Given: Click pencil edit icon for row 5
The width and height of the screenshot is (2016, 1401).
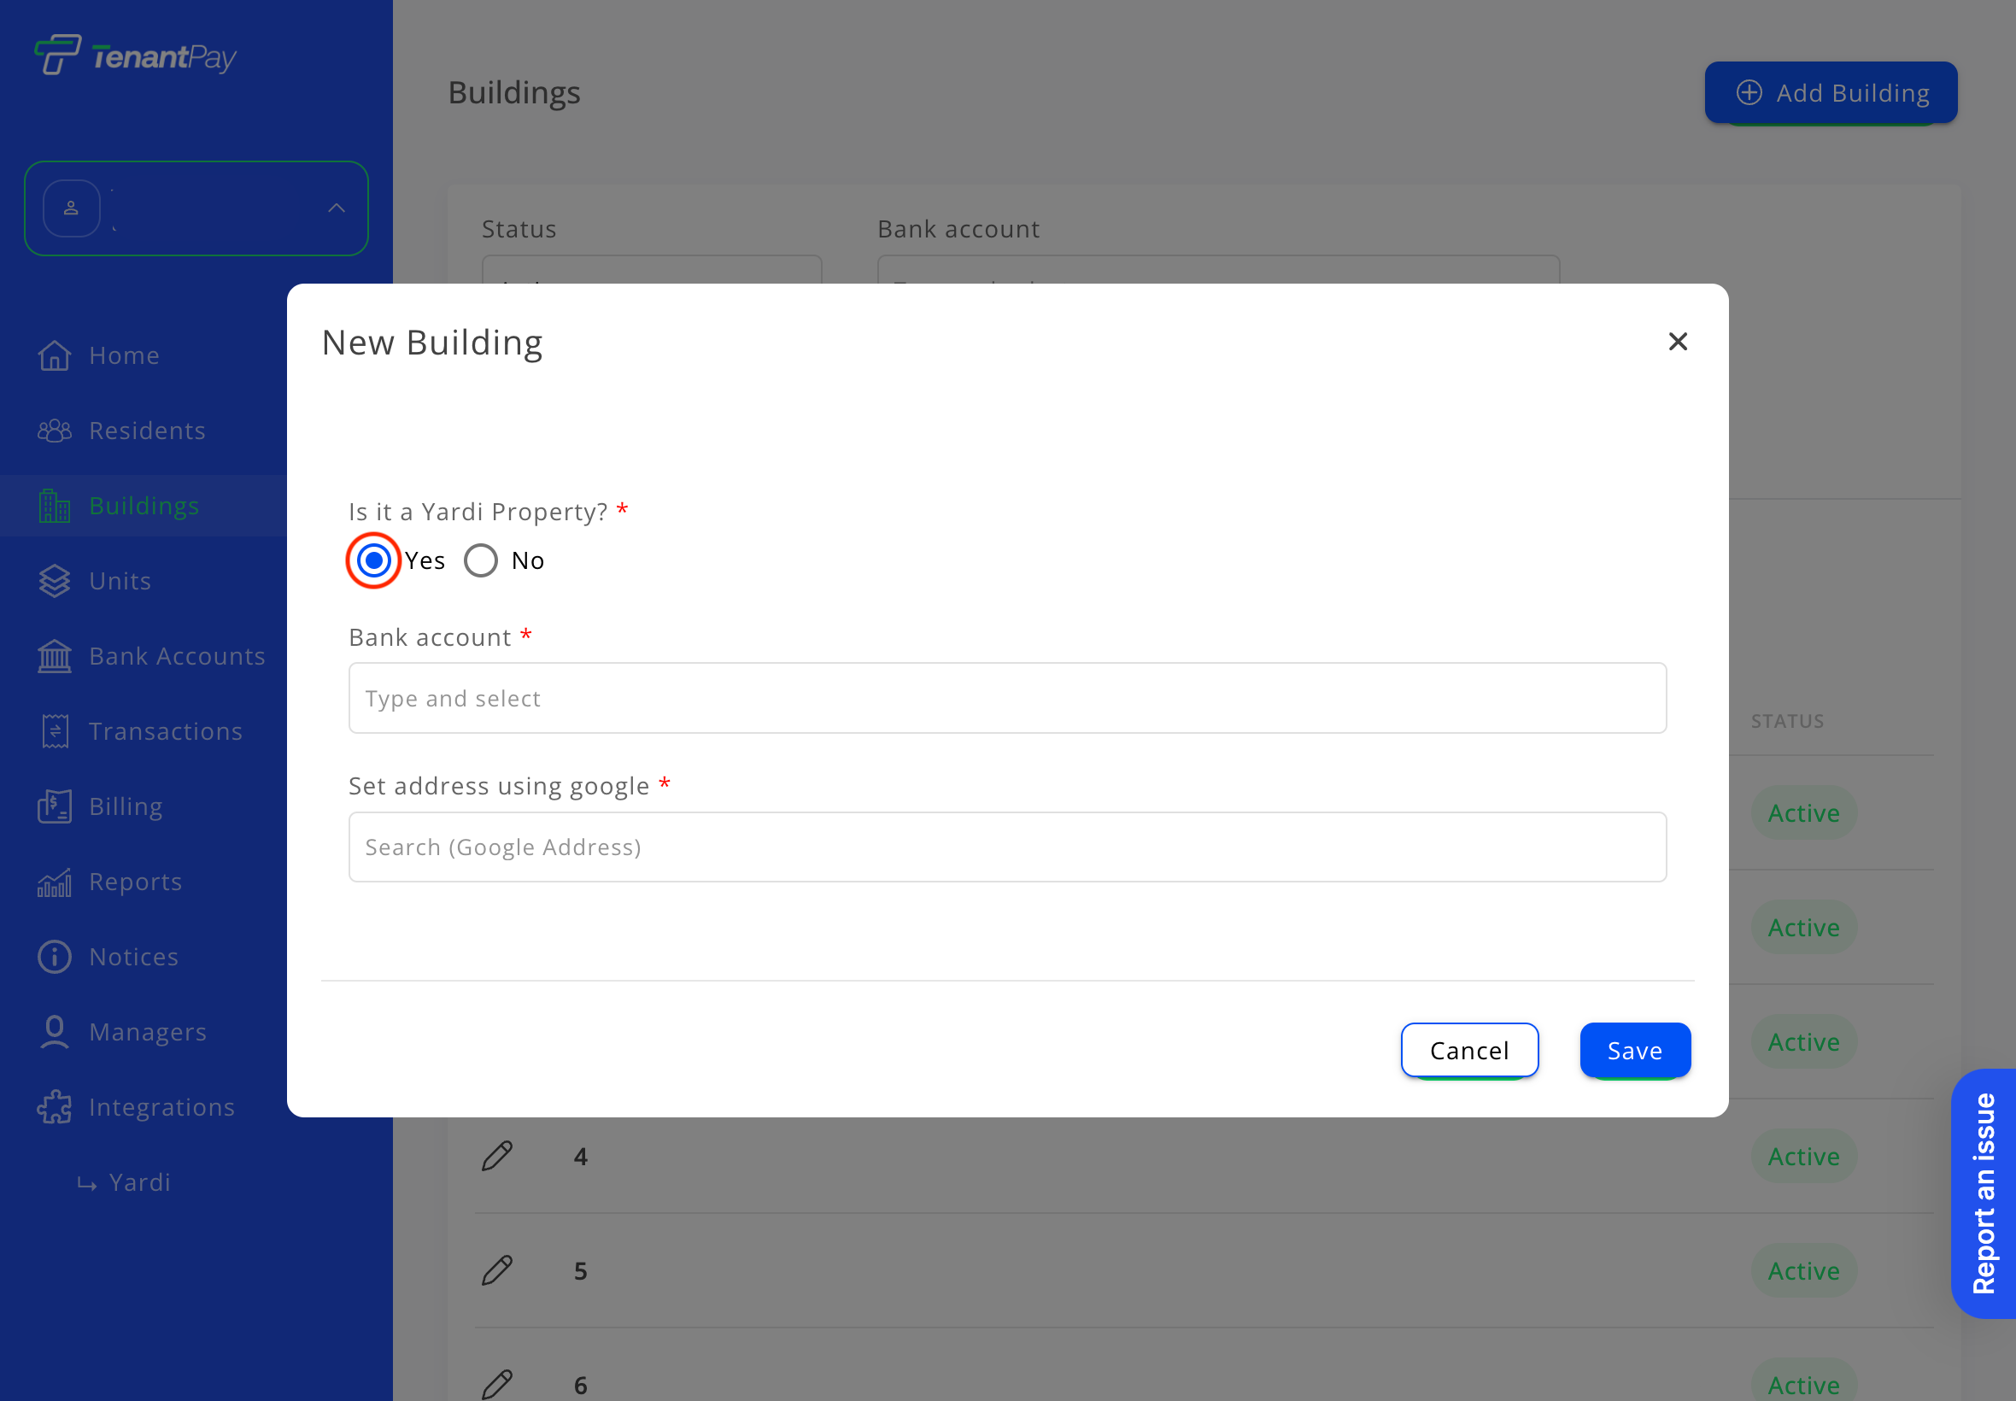Looking at the screenshot, I should click(497, 1270).
